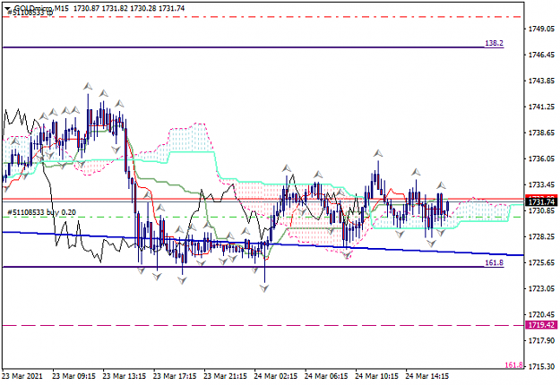
Task: Click the 1728.25 price axis label
Action: [x=541, y=236]
